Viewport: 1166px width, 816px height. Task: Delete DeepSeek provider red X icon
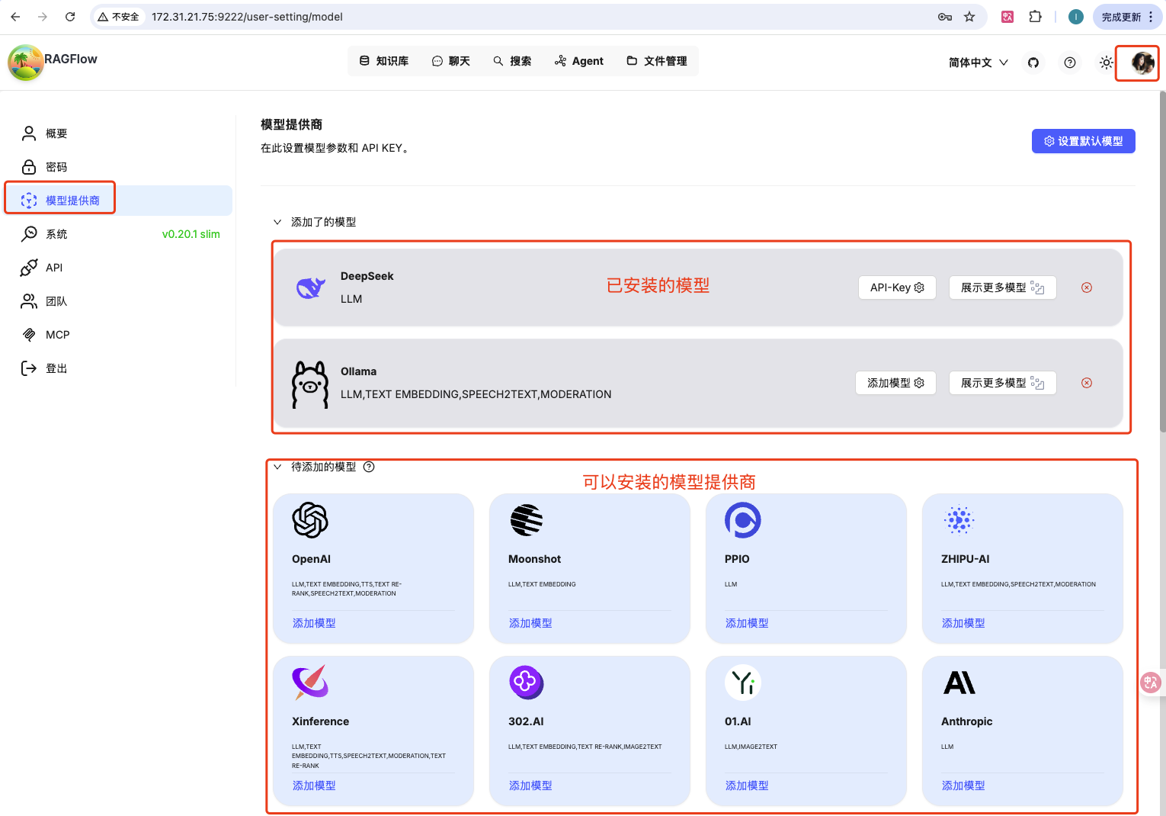1087,288
